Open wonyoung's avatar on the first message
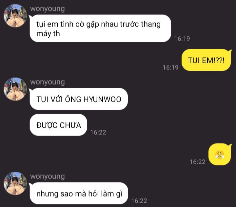This screenshot has height=207, width=236. point(15,16)
